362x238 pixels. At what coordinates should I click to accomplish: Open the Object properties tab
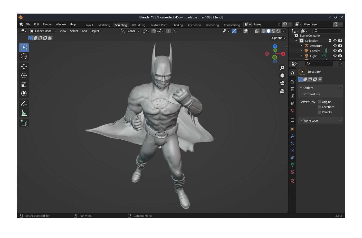pos(292,129)
